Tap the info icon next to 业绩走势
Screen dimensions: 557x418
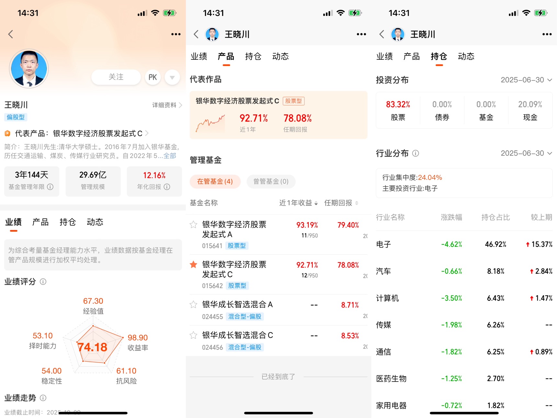43,398
